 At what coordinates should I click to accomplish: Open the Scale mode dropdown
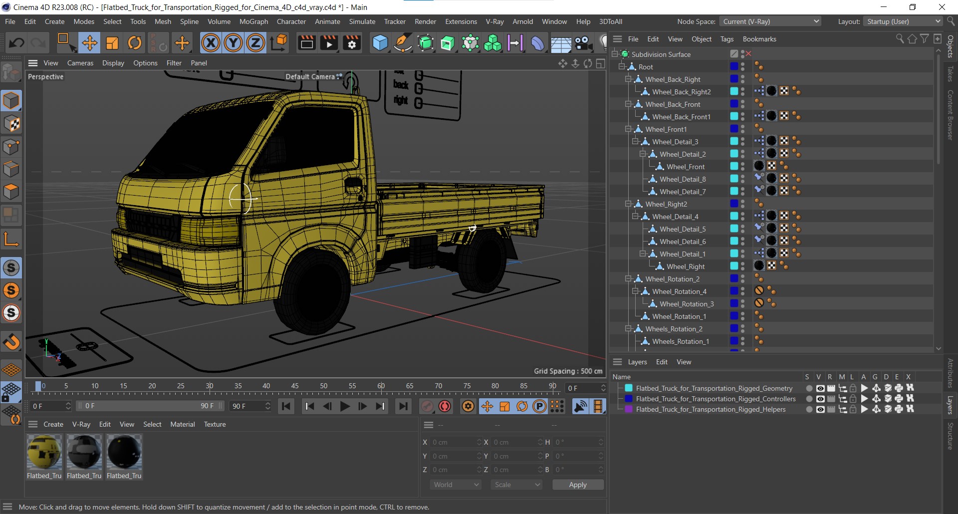[x=516, y=485]
